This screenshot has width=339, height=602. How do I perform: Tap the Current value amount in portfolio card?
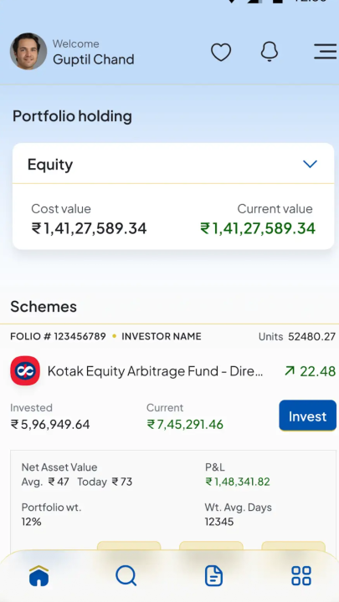[x=258, y=228]
